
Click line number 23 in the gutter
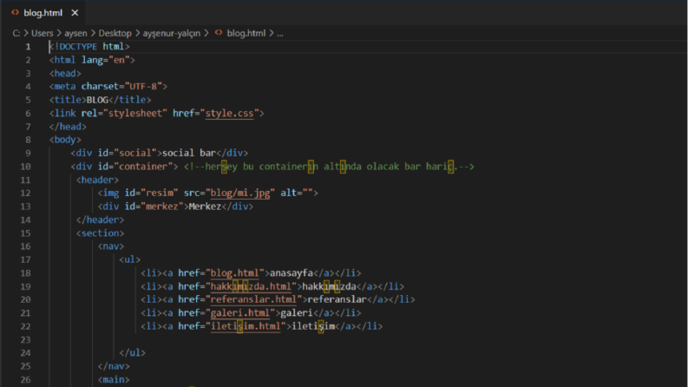(25, 340)
